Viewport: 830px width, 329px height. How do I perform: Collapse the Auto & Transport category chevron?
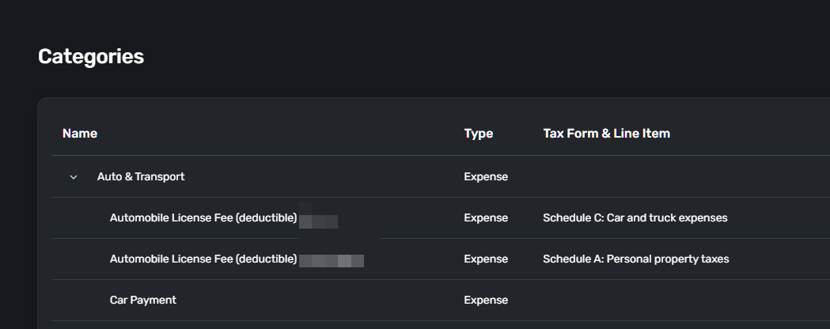pyautogui.click(x=74, y=177)
